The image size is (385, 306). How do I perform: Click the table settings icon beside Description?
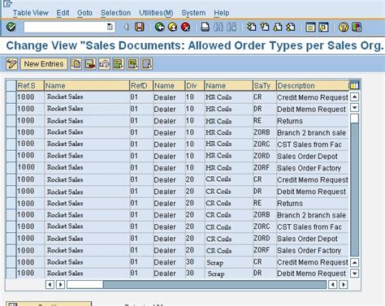coord(354,85)
